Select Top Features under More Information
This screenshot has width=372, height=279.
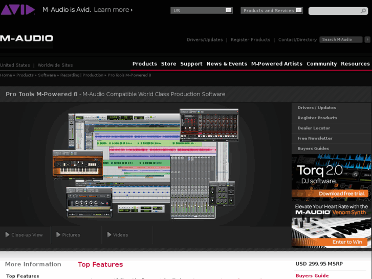23,276
